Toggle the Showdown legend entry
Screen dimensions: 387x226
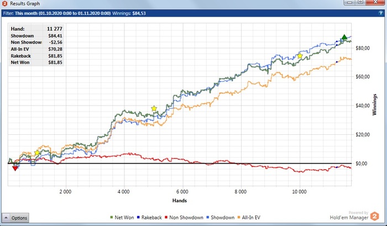(220, 217)
